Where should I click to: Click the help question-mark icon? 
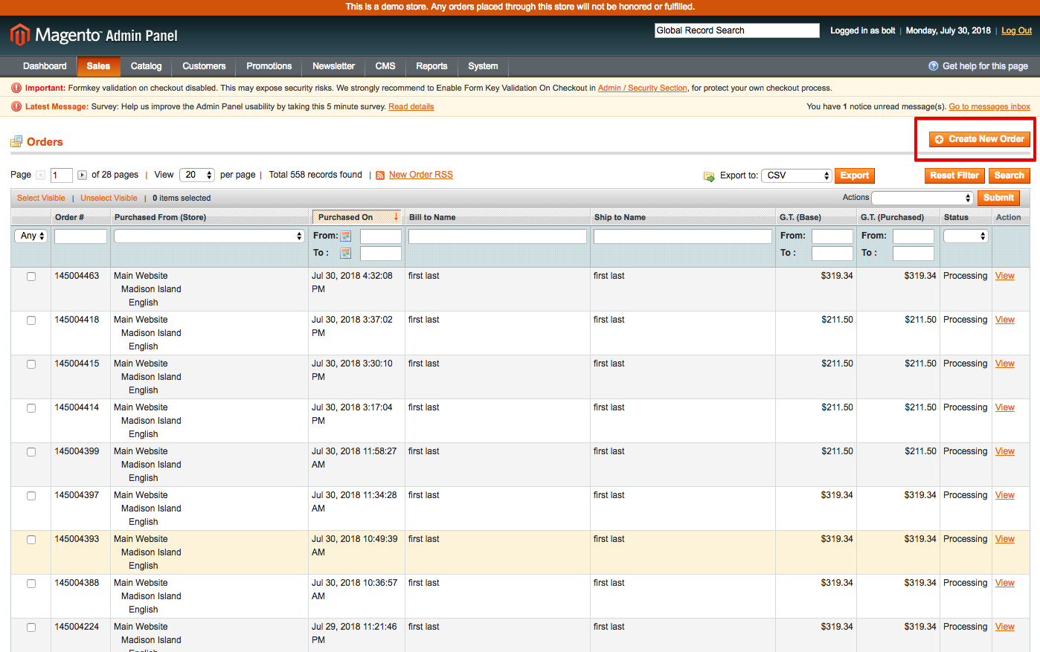click(x=934, y=66)
